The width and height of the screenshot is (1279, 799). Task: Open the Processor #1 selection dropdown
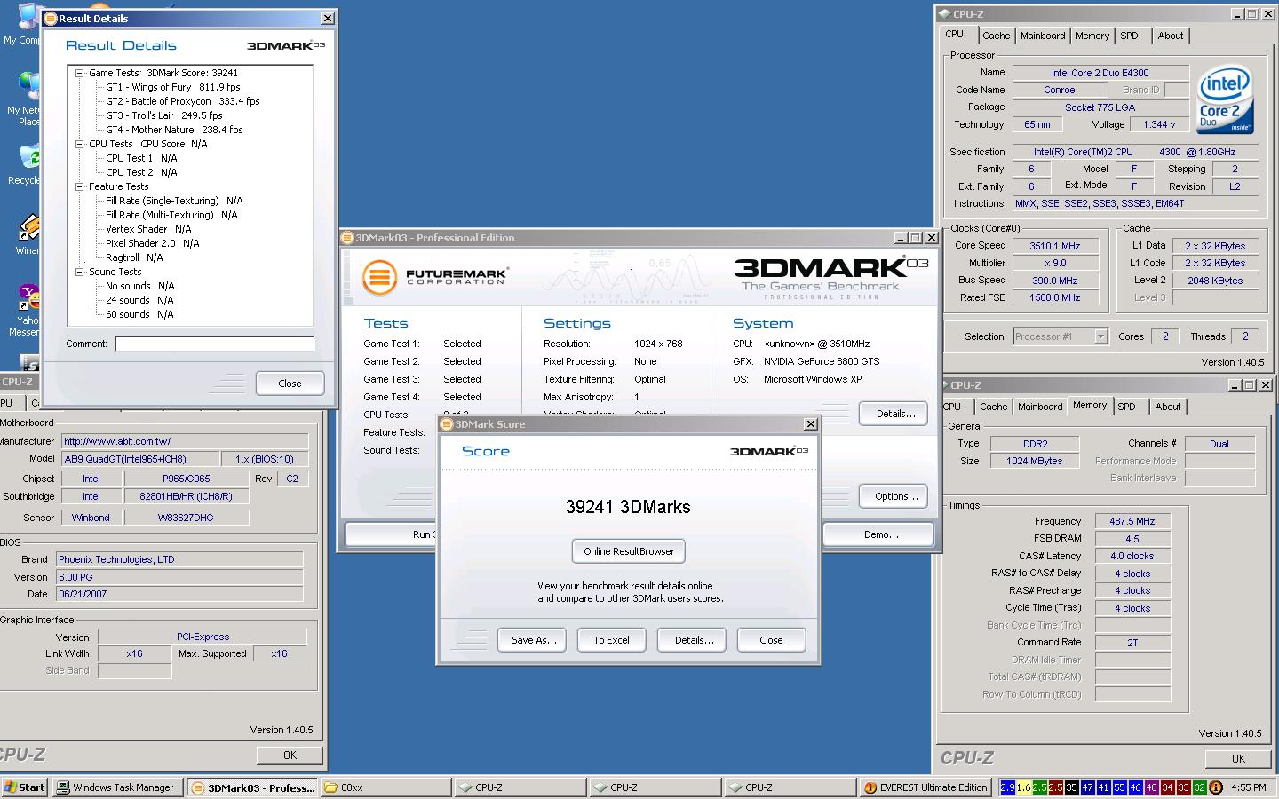point(1100,336)
